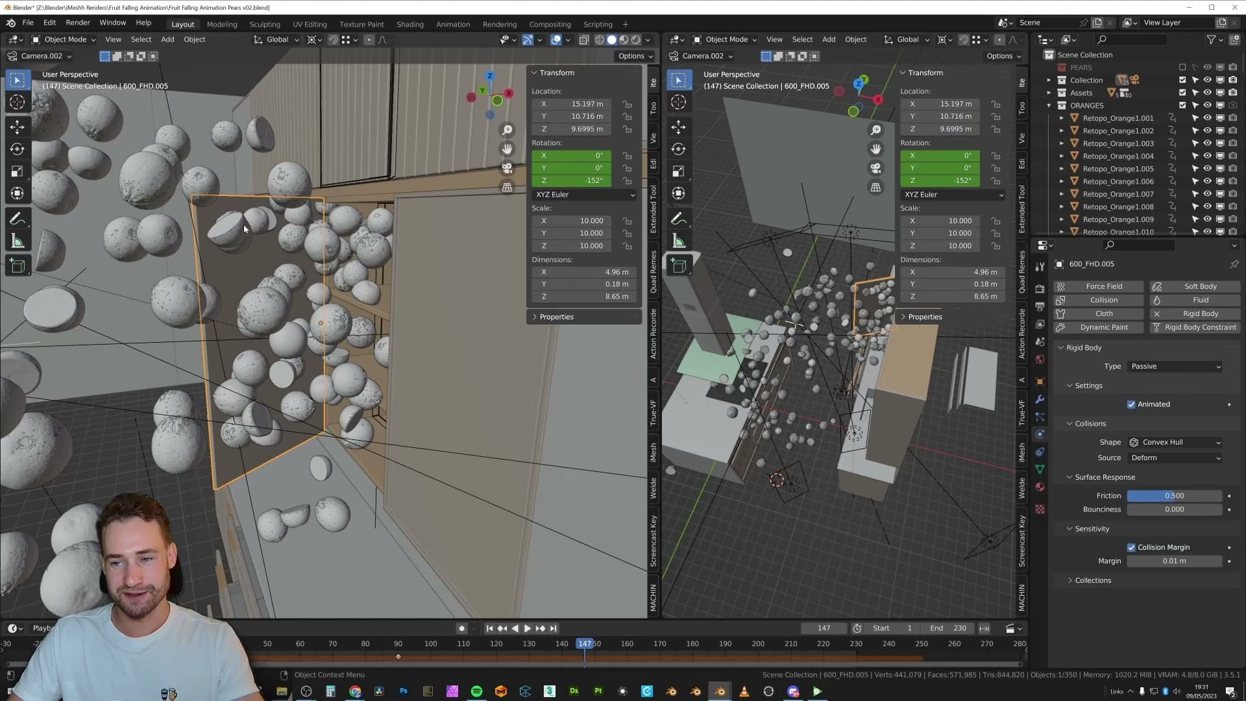Pin the 600_FHD.005 properties context
Image resolution: width=1246 pixels, height=701 pixels.
tap(1234, 264)
